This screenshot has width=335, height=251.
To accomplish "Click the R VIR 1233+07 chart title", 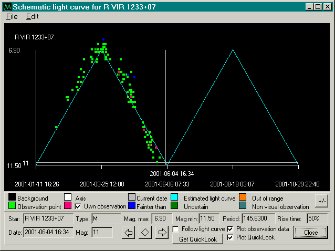I will pos(34,37).
